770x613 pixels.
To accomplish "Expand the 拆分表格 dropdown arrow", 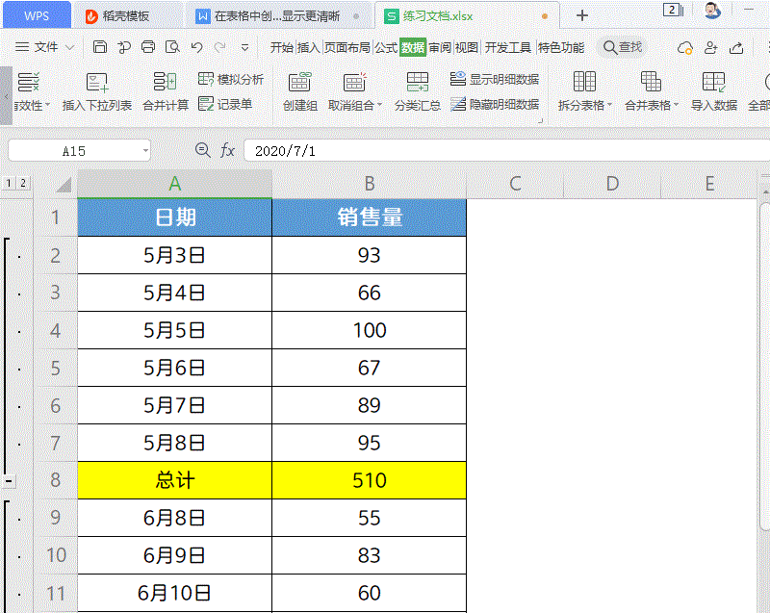I will coord(610,105).
